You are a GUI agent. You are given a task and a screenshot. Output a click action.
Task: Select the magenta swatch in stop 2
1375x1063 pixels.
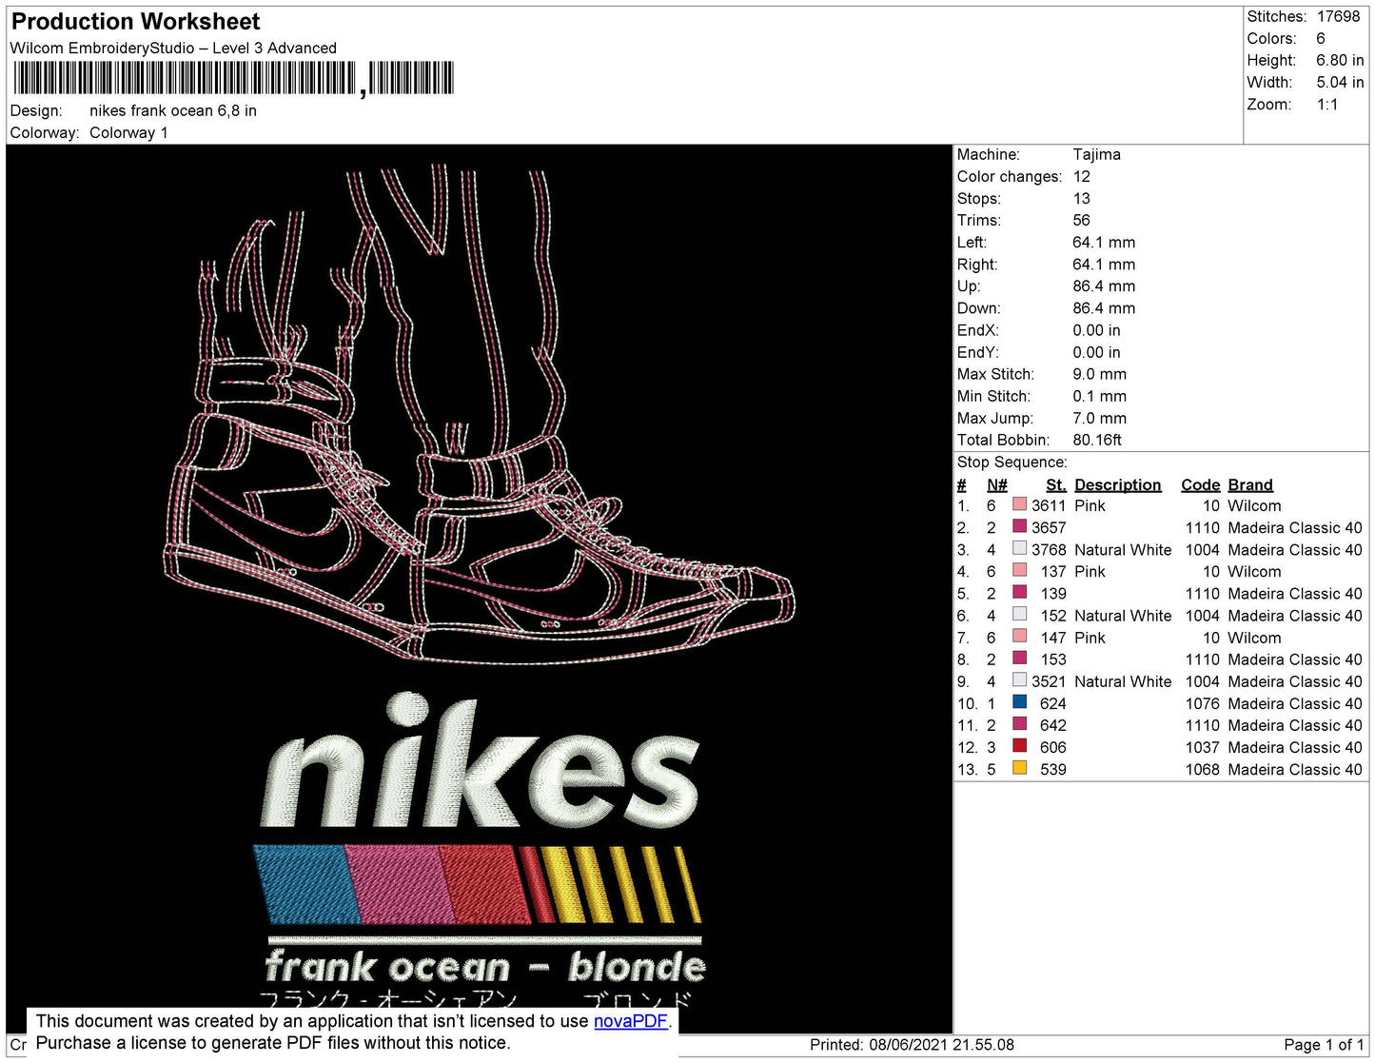click(1019, 526)
